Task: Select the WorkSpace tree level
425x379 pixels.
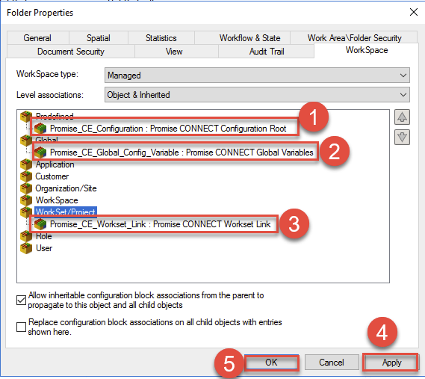Action: click(57, 200)
